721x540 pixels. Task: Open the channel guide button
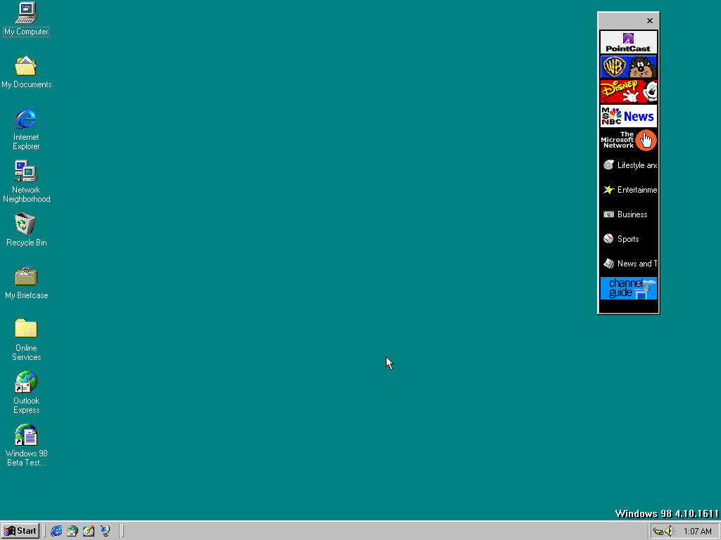(x=629, y=288)
